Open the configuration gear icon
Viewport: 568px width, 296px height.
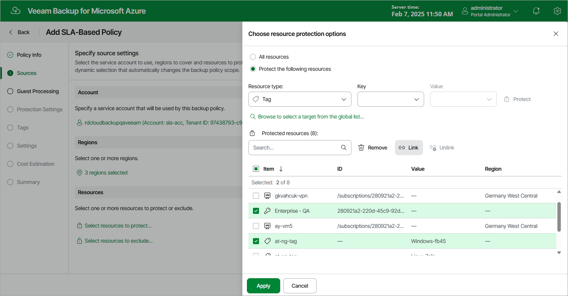tap(557, 11)
